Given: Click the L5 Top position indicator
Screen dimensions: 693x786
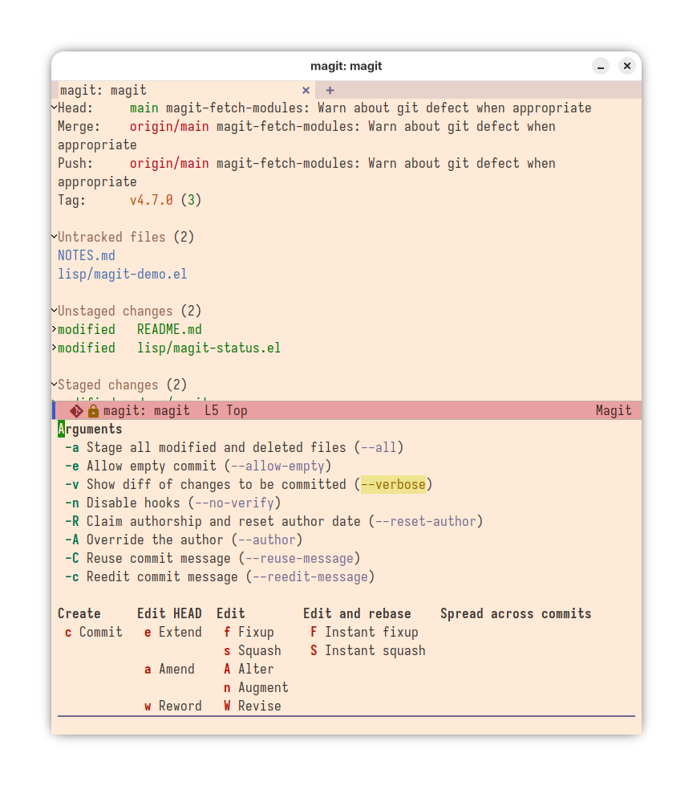Looking at the screenshot, I should [x=226, y=411].
